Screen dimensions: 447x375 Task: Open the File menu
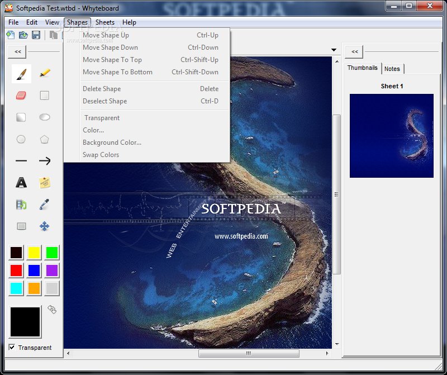(13, 22)
